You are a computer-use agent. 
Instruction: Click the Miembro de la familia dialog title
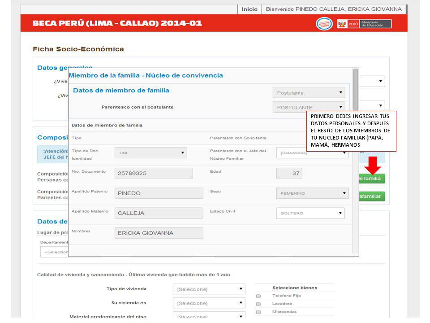click(146, 75)
